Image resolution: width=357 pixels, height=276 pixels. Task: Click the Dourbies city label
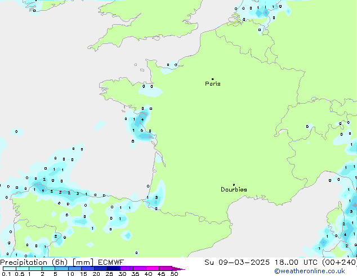[234, 189]
